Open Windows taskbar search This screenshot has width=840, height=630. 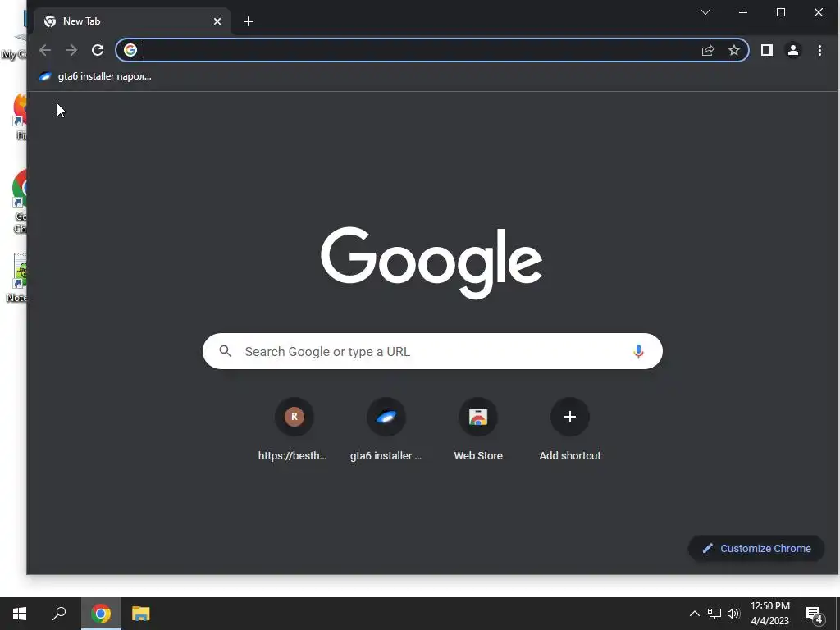tap(59, 614)
